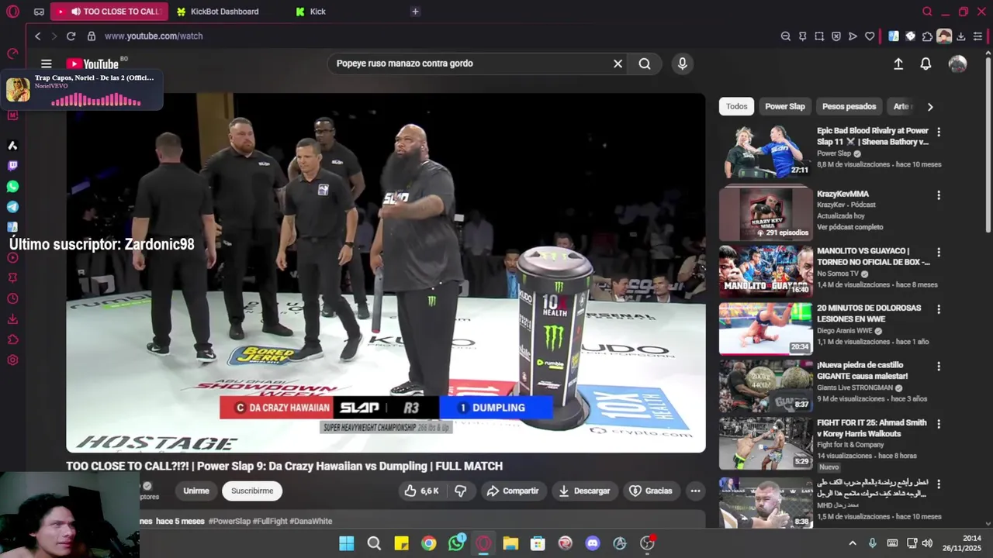The image size is (993, 558).
Task: Open the YouTube account avatar menu
Action: click(x=958, y=64)
